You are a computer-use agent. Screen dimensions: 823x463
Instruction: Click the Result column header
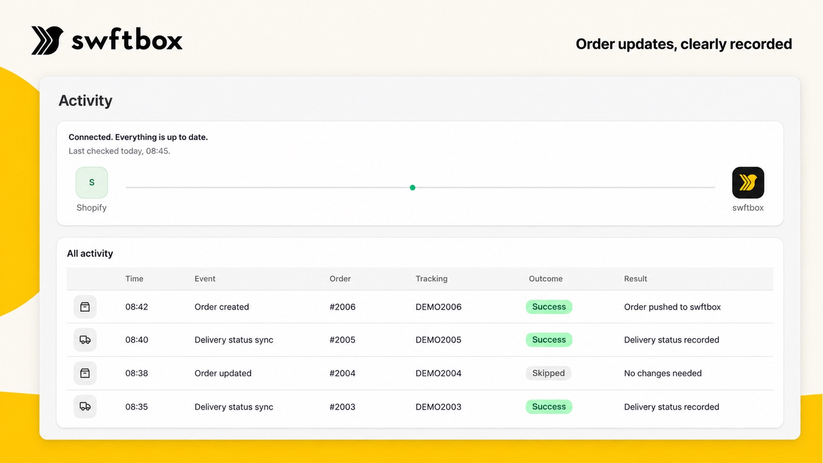click(x=635, y=279)
